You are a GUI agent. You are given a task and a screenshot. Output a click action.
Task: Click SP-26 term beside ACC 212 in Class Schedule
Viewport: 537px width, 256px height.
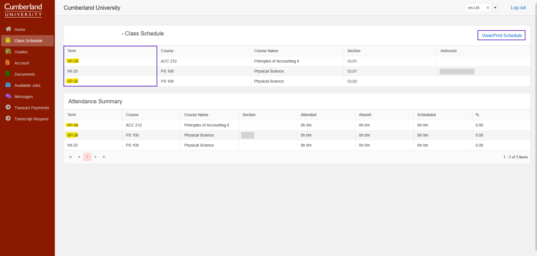(73, 61)
